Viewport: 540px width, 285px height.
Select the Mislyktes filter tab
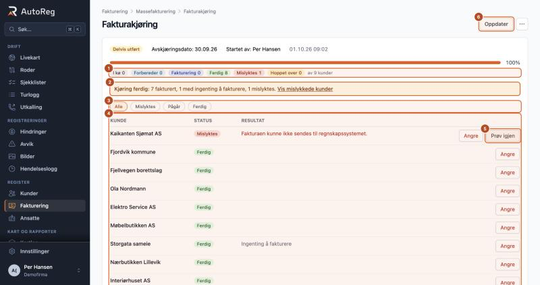pos(145,107)
